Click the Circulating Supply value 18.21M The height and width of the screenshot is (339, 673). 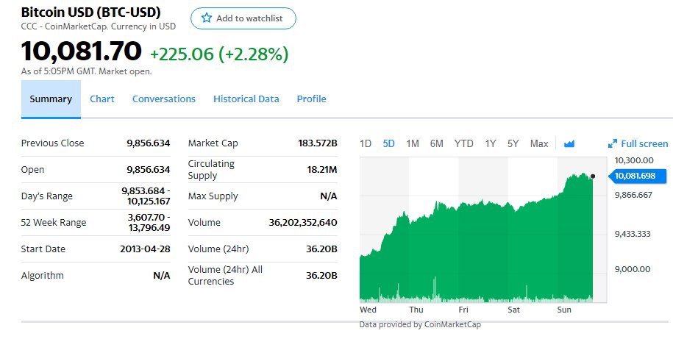pyautogui.click(x=322, y=169)
